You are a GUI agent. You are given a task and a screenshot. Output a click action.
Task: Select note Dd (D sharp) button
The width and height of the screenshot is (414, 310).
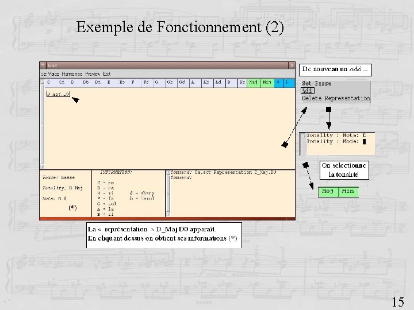(x=98, y=83)
